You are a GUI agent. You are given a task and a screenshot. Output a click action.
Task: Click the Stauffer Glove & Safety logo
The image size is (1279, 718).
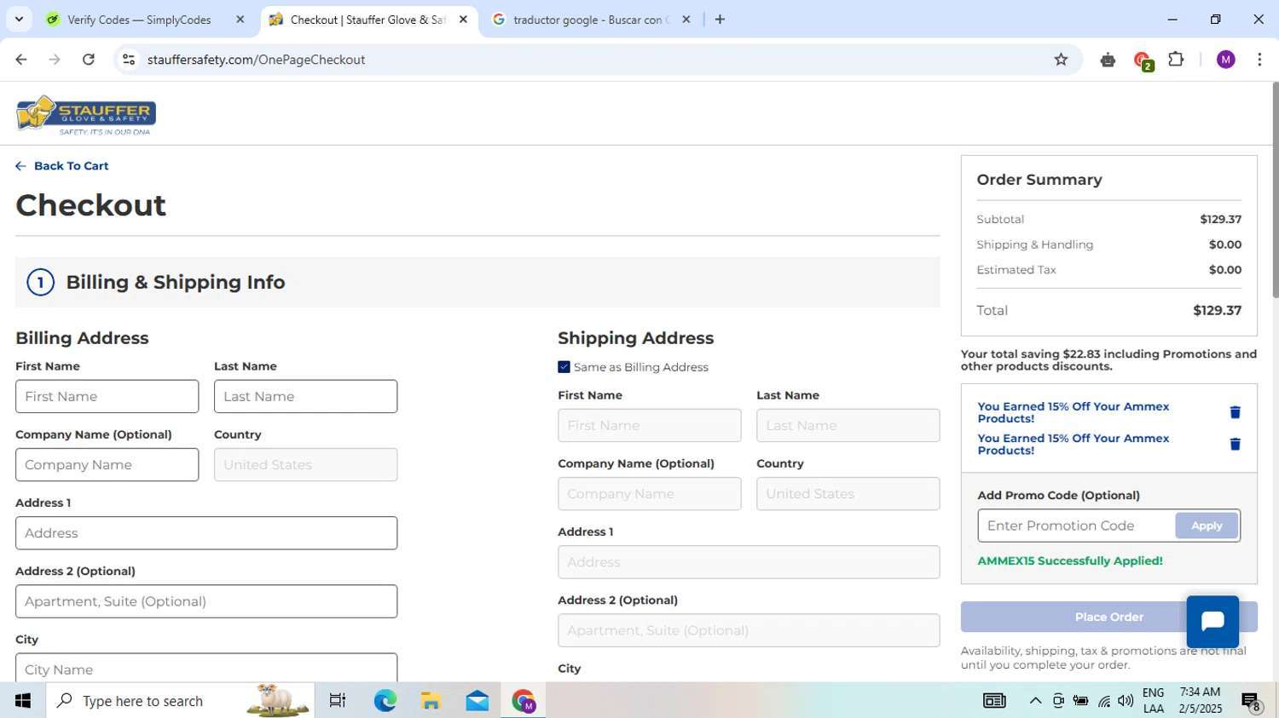point(86,115)
